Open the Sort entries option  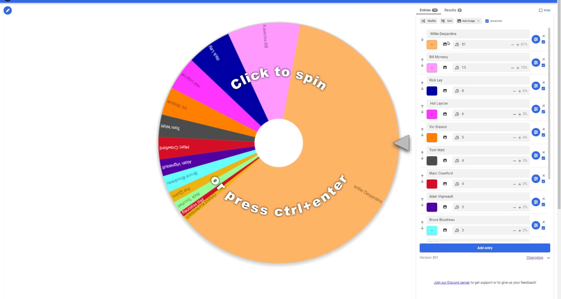tap(446, 21)
